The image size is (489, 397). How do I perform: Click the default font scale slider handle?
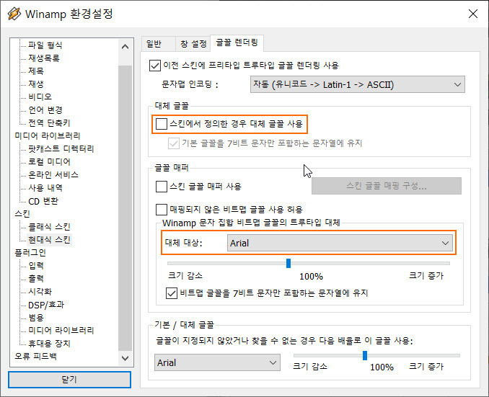(x=365, y=355)
